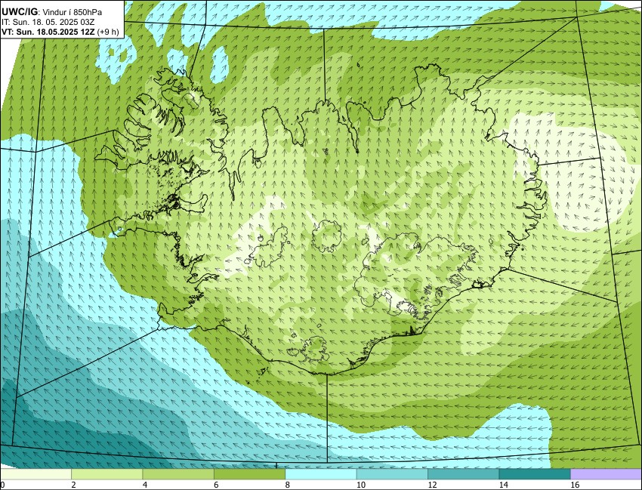Click the 6–8 m/s dark green legend swatch
This screenshot has height=490, width=642.
click(249, 474)
